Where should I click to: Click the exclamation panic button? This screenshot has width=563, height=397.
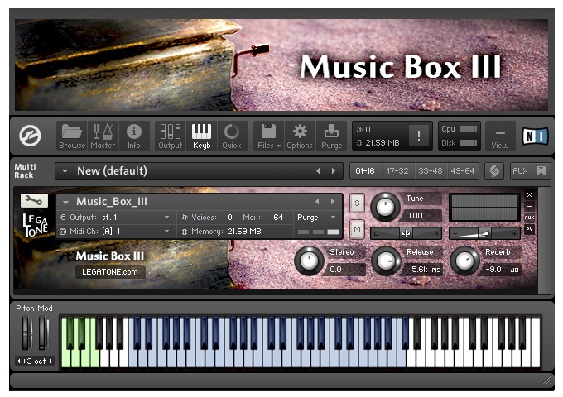(x=419, y=136)
